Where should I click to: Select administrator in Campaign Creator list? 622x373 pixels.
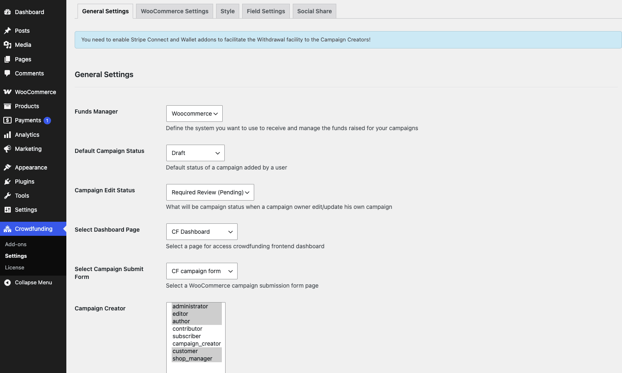tap(197, 306)
